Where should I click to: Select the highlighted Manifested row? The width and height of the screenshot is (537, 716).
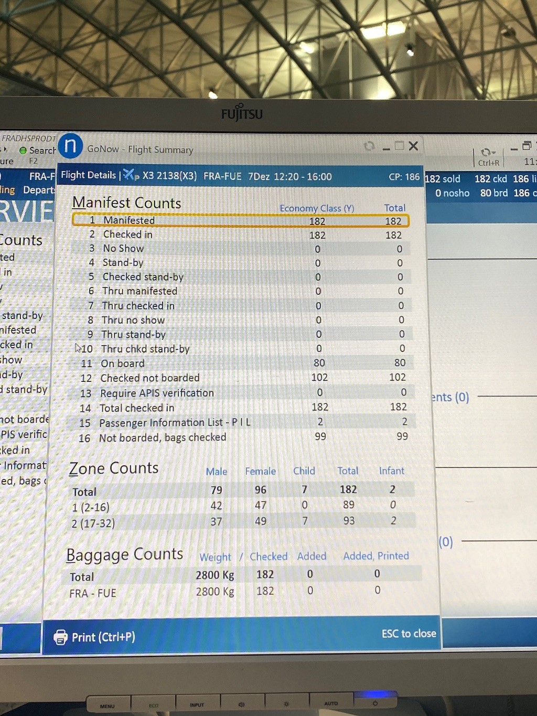pyautogui.click(x=240, y=220)
